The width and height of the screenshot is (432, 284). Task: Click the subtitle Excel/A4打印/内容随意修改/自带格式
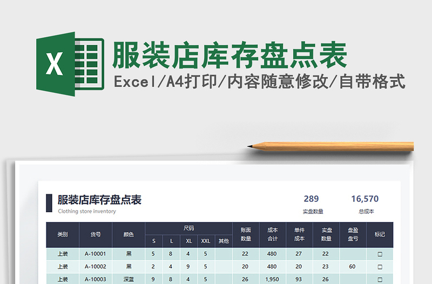pyautogui.click(x=259, y=82)
